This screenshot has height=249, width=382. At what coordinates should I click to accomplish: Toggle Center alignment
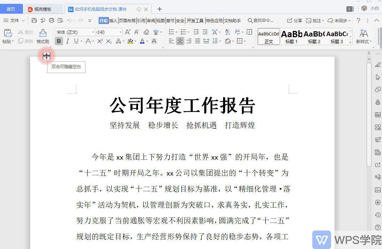[180, 41]
